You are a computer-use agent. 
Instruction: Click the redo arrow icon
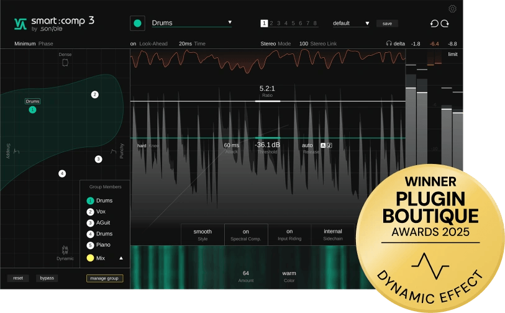[445, 24]
